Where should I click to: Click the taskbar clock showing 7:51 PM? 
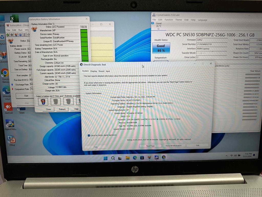click(248, 155)
